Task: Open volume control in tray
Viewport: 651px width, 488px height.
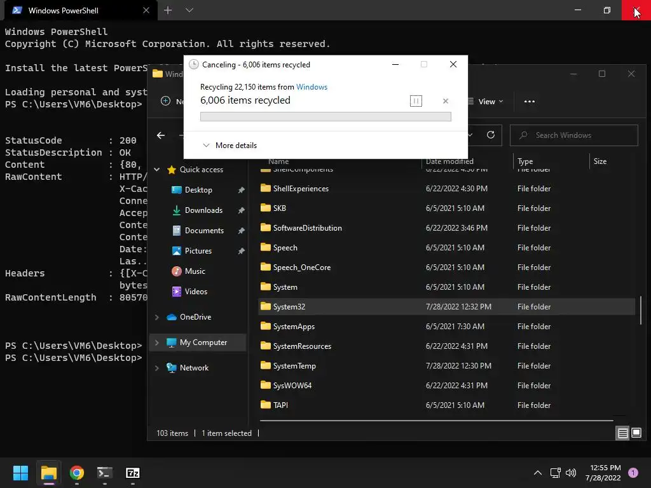Action: [x=571, y=473]
